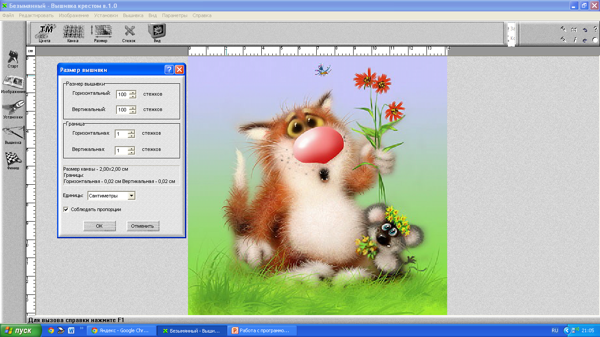
Task: Select the Стежок stitch tool
Action: 129,33
